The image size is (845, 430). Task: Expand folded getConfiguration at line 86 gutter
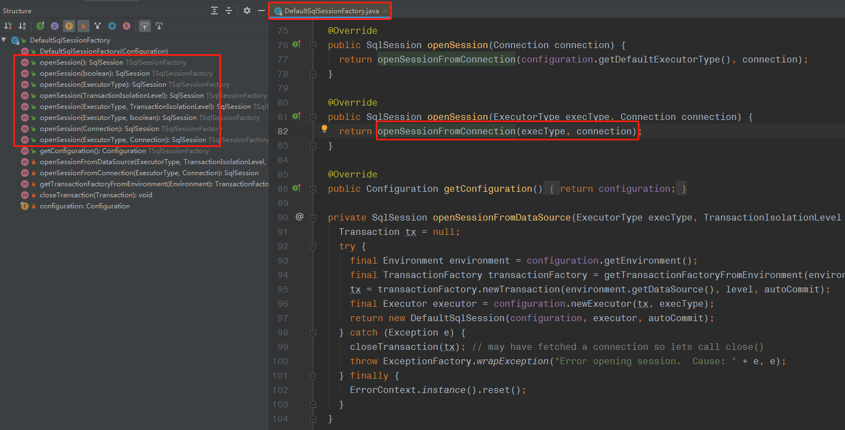[313, 189]
